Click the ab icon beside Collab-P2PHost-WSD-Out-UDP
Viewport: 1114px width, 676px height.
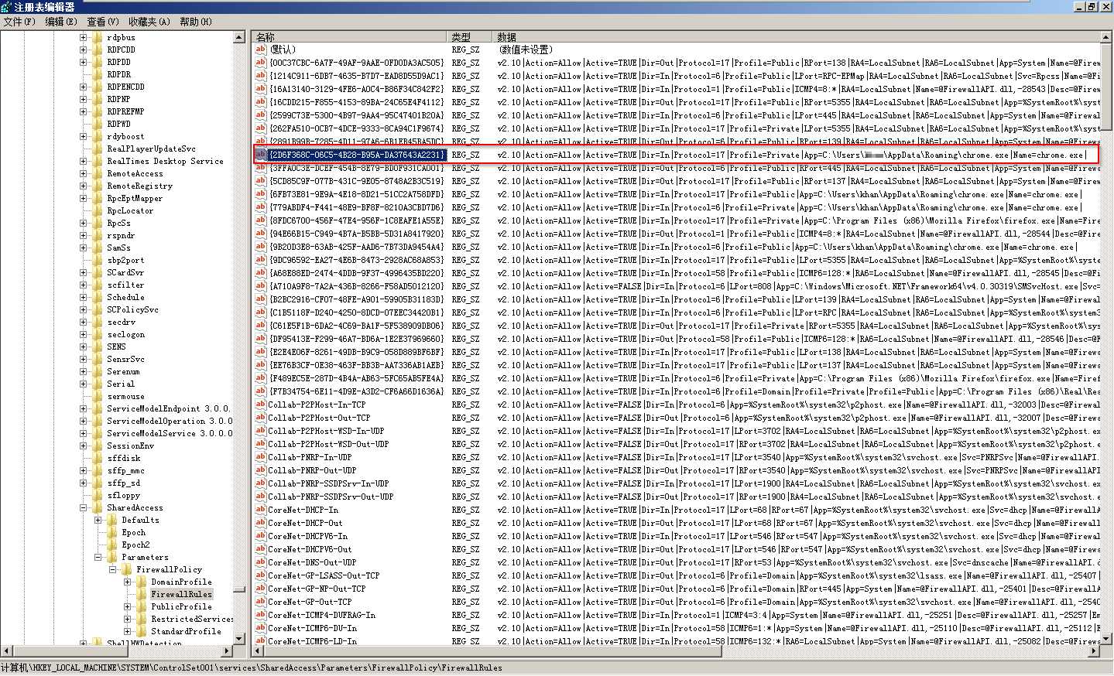coord(261,444)
